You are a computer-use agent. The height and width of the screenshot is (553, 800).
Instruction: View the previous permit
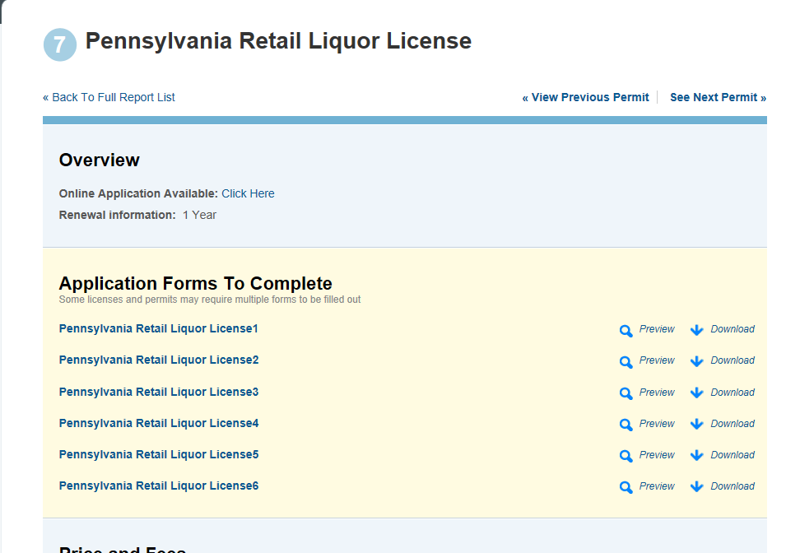point(585,97)
